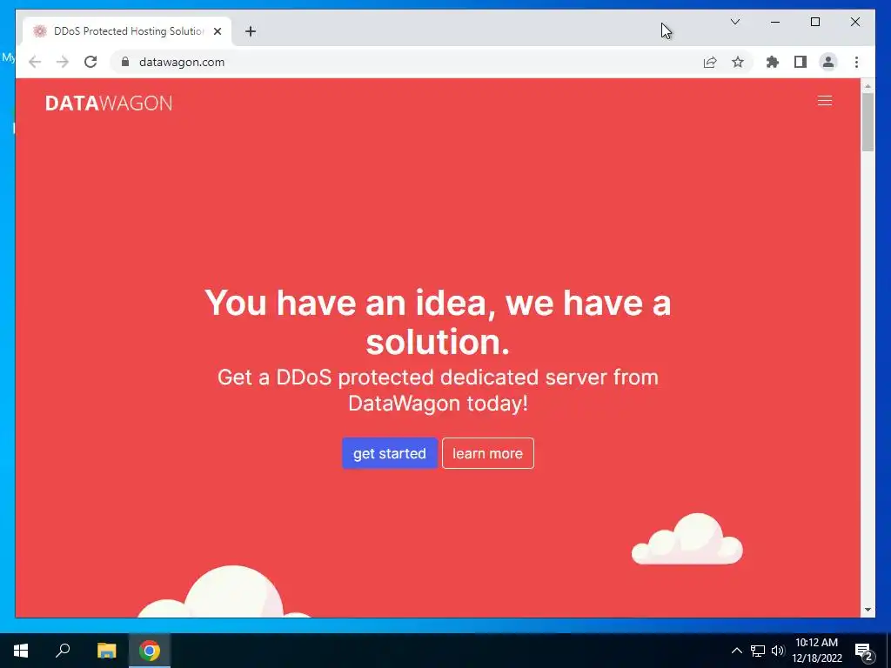The image size is (891, 668).
Task: Open the taskbar clock and date
Action: point(816,651)
